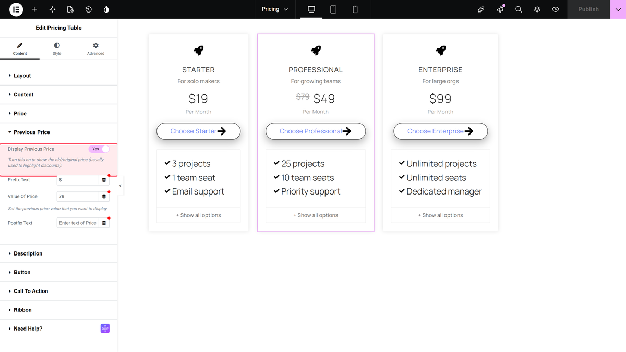The width and height of the screenshot is (626, 352).
Task: Open the droplet-shaped theme style icon
Action: click(x=106, y=9)
